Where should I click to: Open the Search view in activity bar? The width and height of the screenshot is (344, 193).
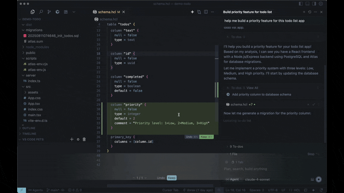41,12
